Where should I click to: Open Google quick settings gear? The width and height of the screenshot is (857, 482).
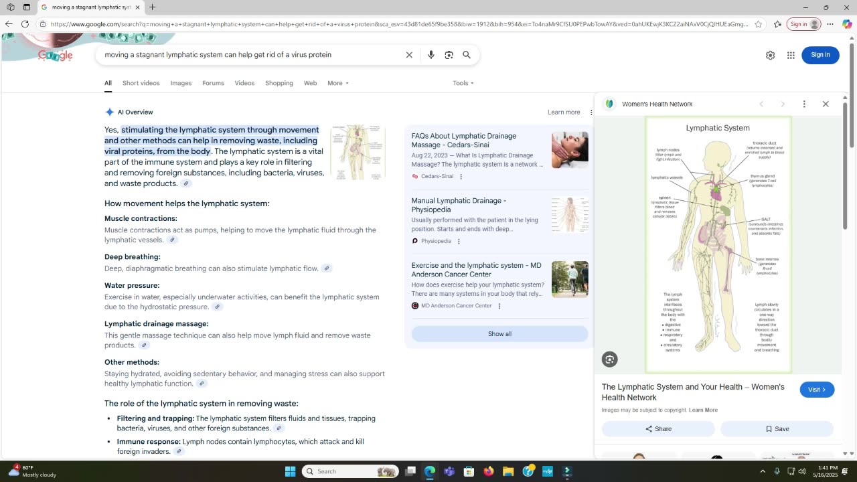(x=770, y=56)
